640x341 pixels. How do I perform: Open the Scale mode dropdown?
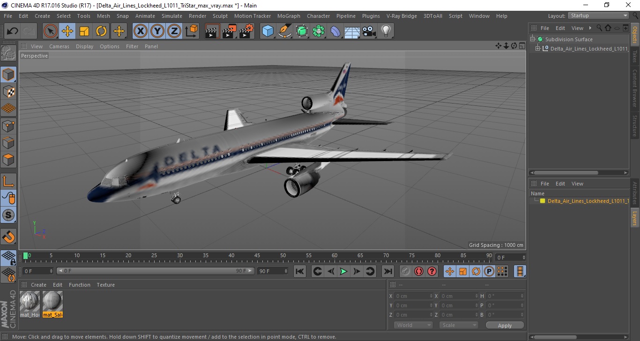click(458, 325)
